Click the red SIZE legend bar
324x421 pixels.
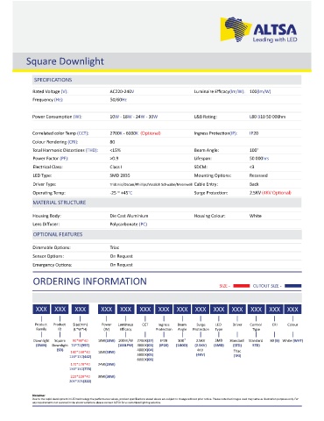click(x=242, y=286)
